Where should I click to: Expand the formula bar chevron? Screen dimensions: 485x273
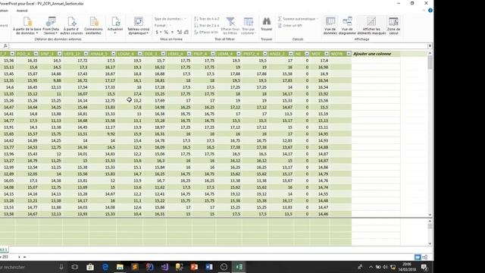[x=430, y=45]
